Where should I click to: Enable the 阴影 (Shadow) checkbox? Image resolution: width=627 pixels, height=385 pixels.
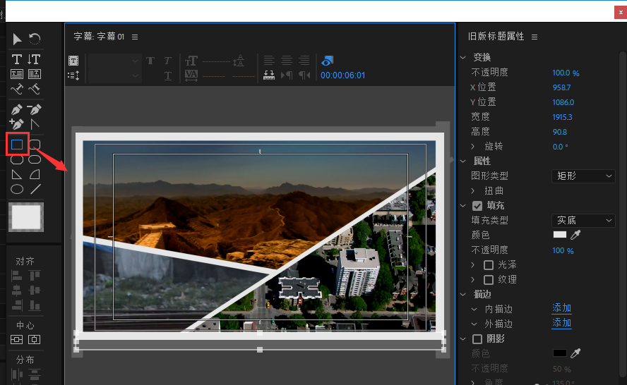click(x=477, y=339)
